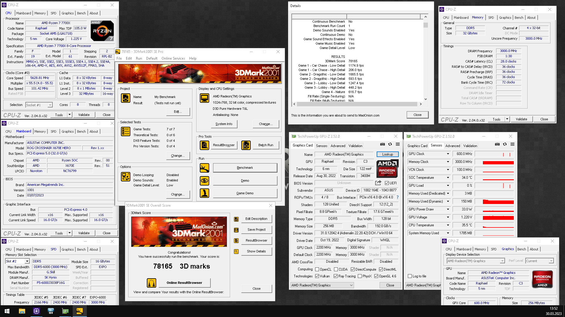Click the Display and CPU Settings monitor icon
Image resolution: width=565 pixels, height=317 pixels.
(205, 98)
